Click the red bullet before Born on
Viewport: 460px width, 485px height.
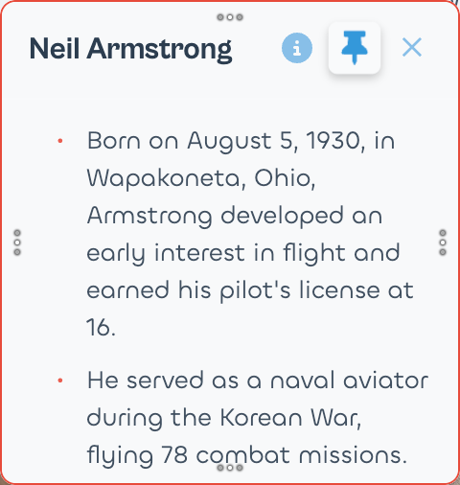(59, 141)
